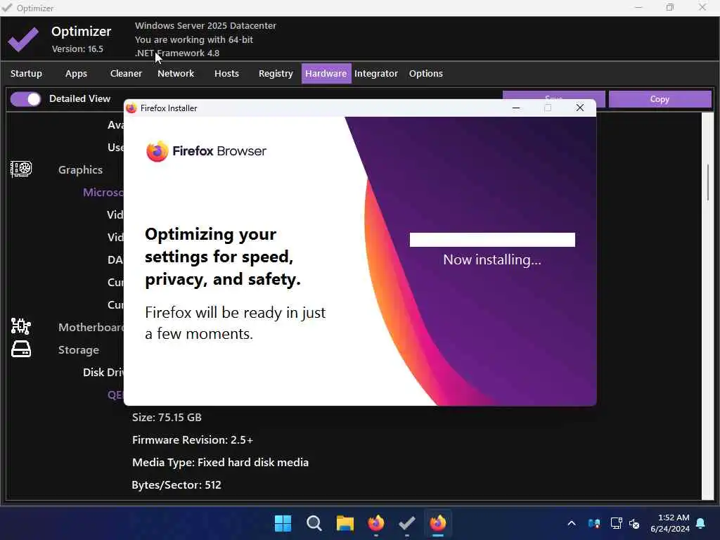
Task: Click the 'Now installing...' status text
Action: pyautogui.click(x=492, y=260)
